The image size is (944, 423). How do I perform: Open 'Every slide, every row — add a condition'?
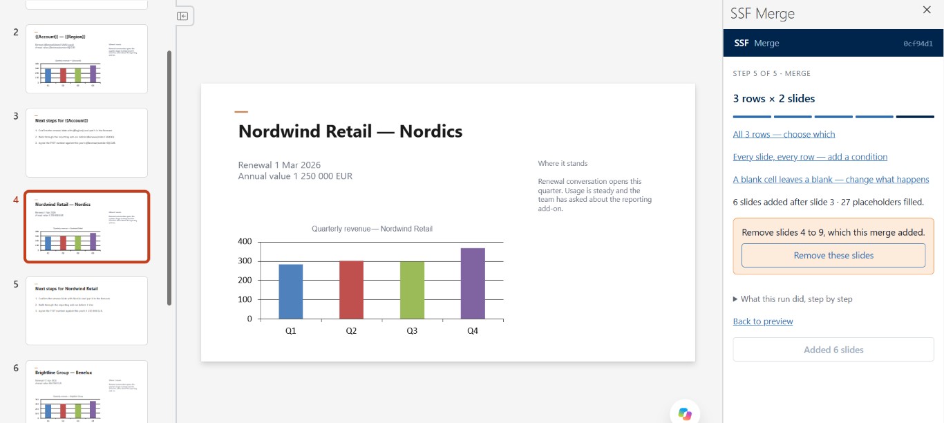click(810, 157)
